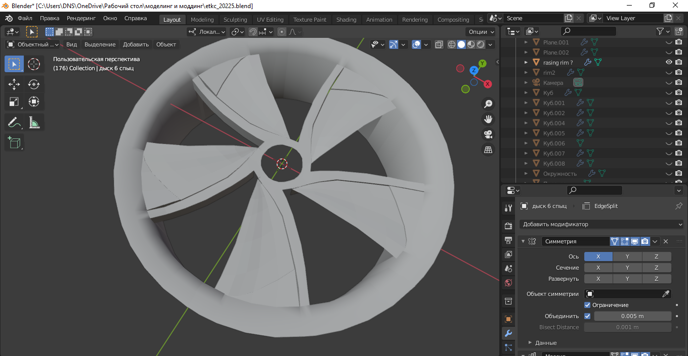688x356 pixels.
Task: Click the Объединить distance 0.005 m field
Action: coord(632,316)
